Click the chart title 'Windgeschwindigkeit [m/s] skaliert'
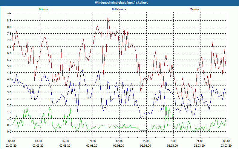Screen dimensions: 239x149 tap(121, 3)
